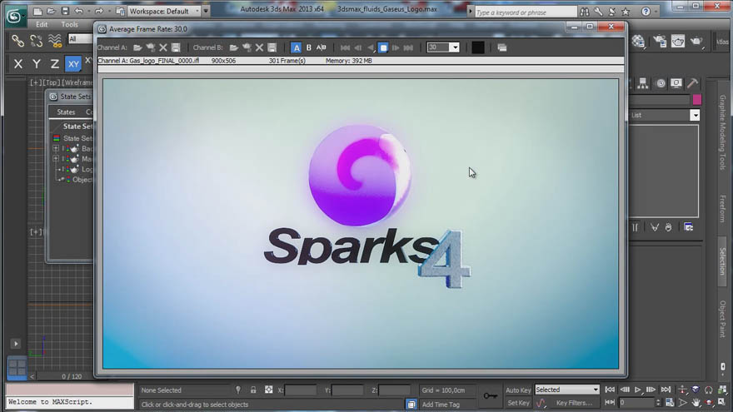Toggle selection lock padlock icon

click(x=253, y=390)
